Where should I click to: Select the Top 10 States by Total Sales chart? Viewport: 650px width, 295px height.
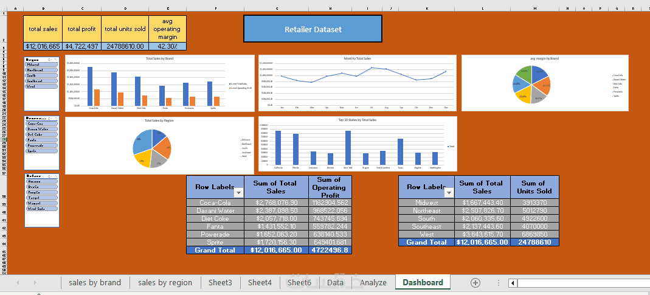(x=358, y=144)
